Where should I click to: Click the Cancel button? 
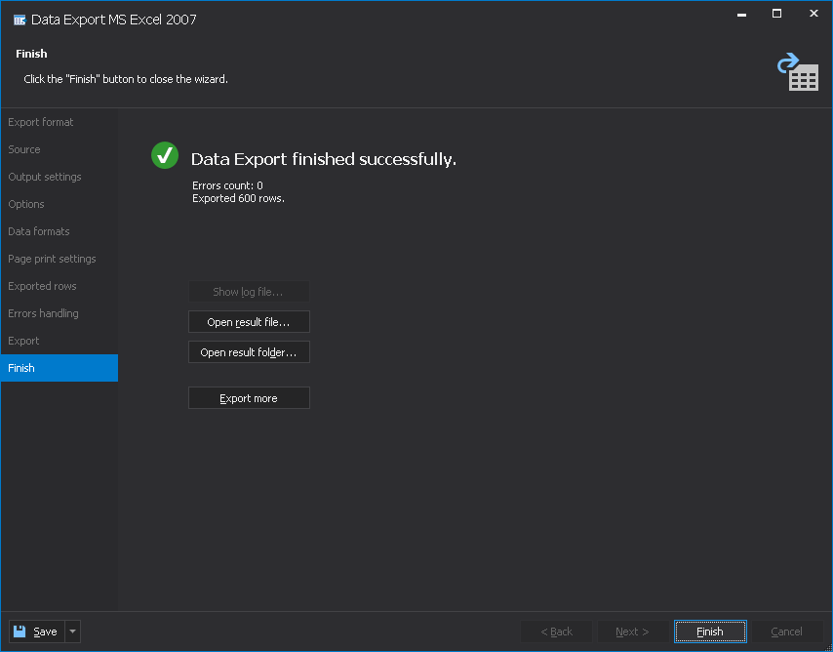(787, 632)
